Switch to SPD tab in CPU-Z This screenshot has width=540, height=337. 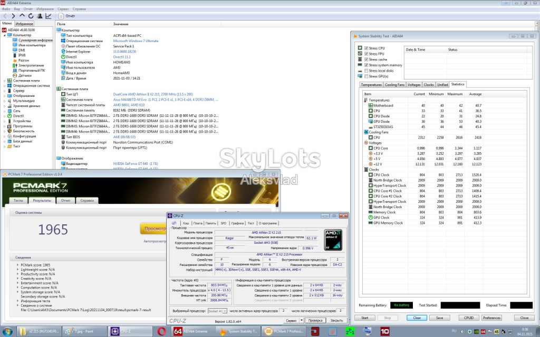tap(224, 223)
